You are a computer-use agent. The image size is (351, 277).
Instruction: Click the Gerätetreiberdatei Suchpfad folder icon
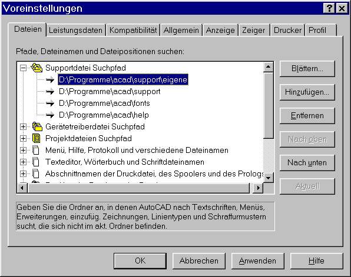37,126
